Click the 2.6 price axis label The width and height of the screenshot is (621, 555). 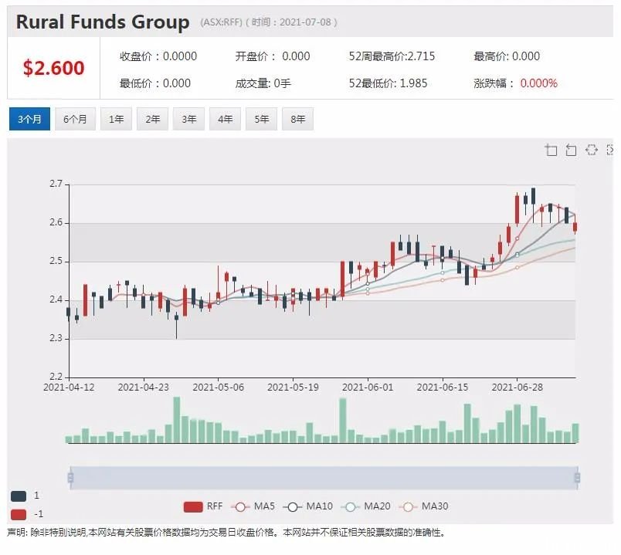pos(56,222)
